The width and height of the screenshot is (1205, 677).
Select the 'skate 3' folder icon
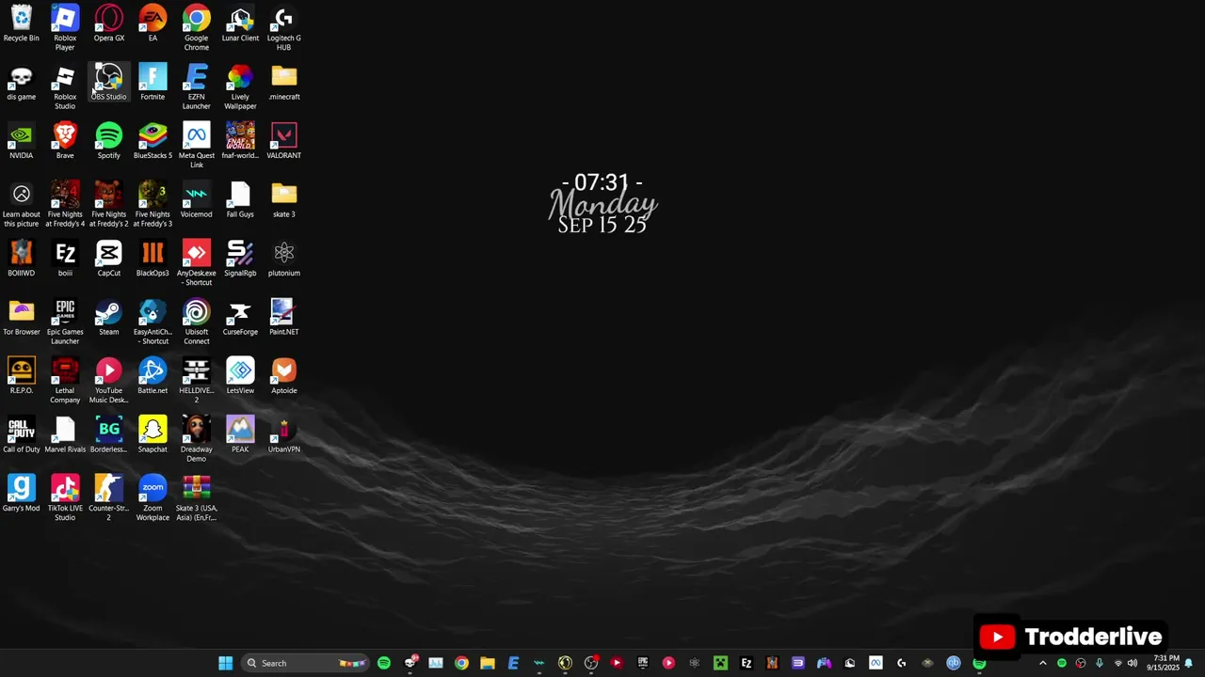(283, 201)
